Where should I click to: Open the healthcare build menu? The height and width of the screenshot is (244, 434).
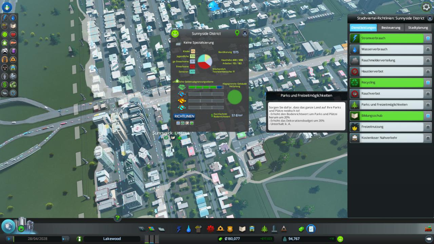211,229
